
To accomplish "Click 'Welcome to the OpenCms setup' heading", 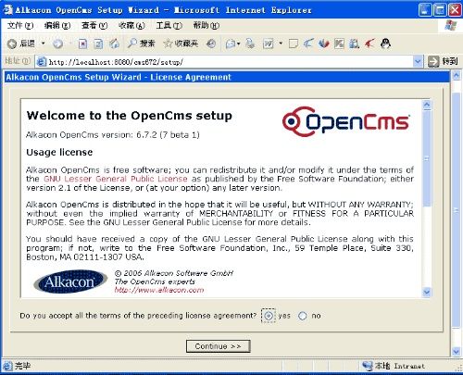I will point(130,116).
